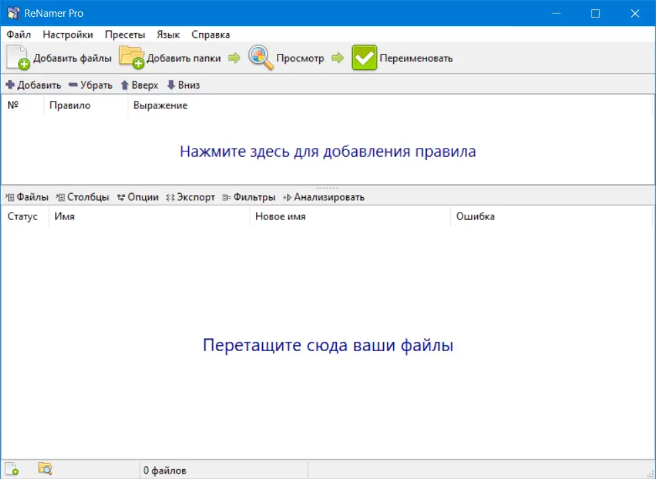
Task: Click the Добавить файлы text label
Action: tap(73, 59)
